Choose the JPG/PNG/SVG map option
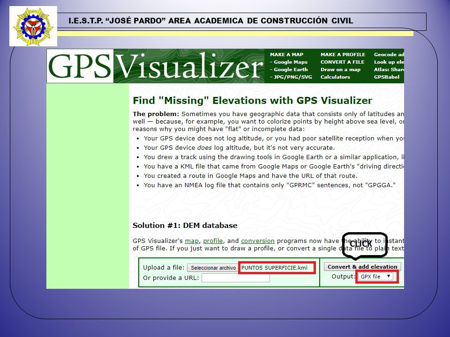Image resolution: width=450 pixels, height=337 pixels. point(291,77)
